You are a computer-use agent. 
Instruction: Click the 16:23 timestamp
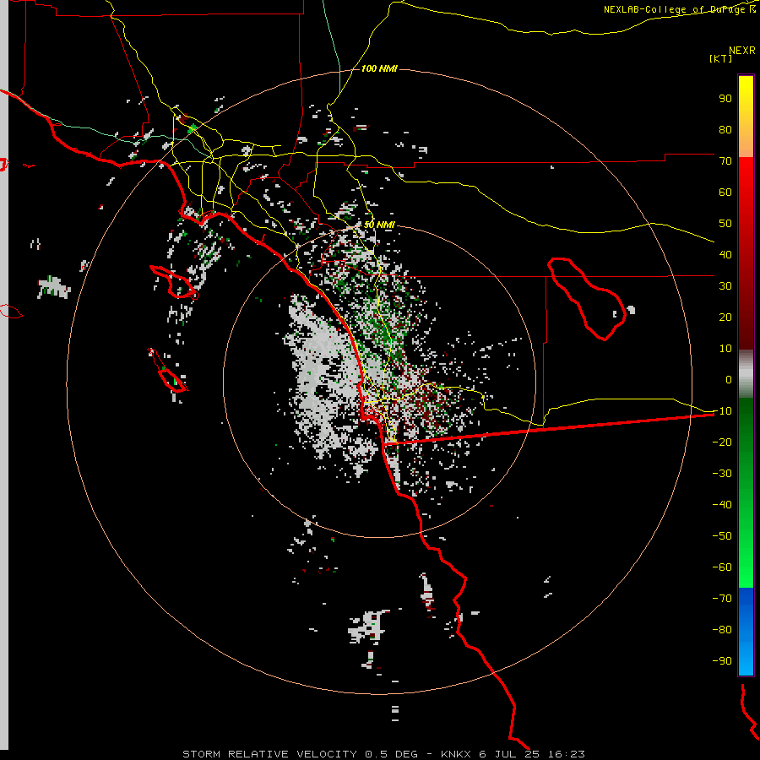pyautogui.click(x=566, y=754)
